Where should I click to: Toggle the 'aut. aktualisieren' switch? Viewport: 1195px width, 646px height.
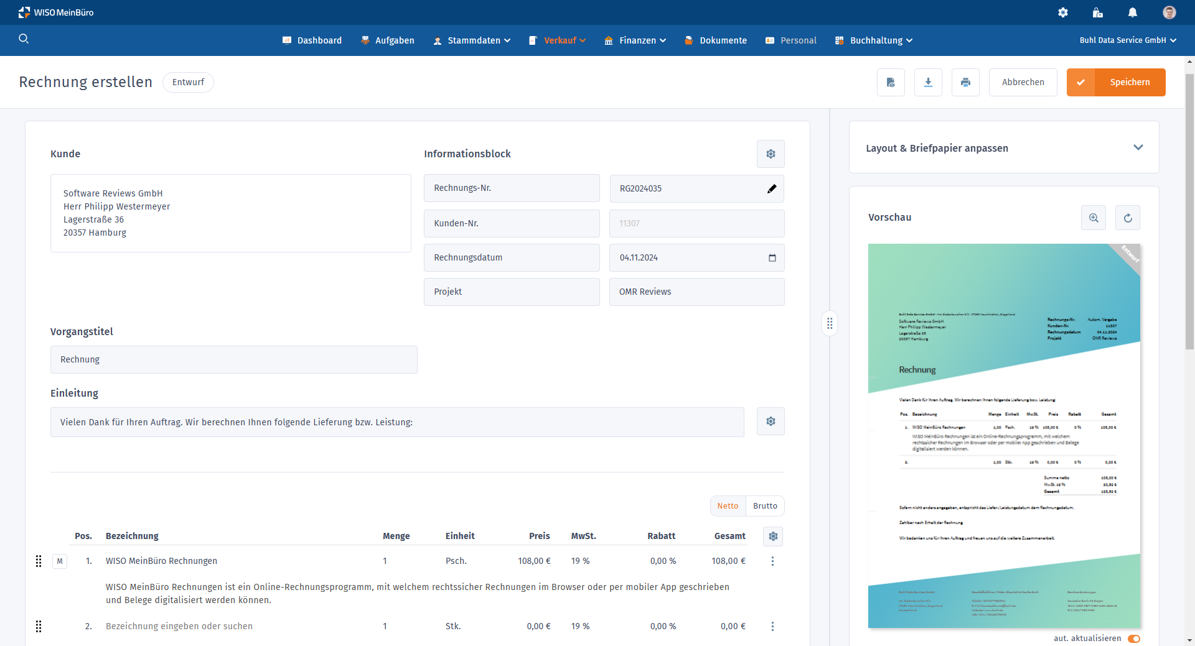click(x=1134, y=639)
